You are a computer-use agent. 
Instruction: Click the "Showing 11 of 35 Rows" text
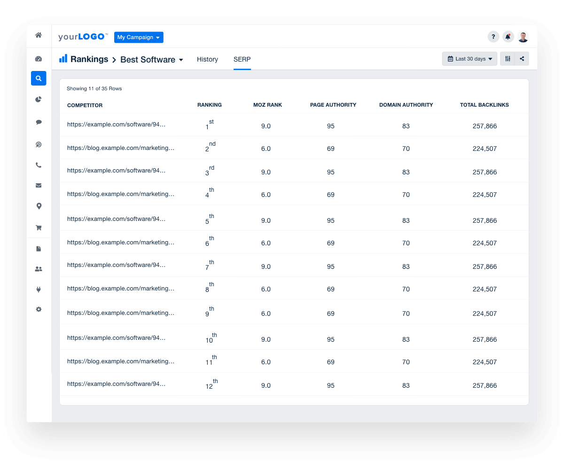pos(94,88)
